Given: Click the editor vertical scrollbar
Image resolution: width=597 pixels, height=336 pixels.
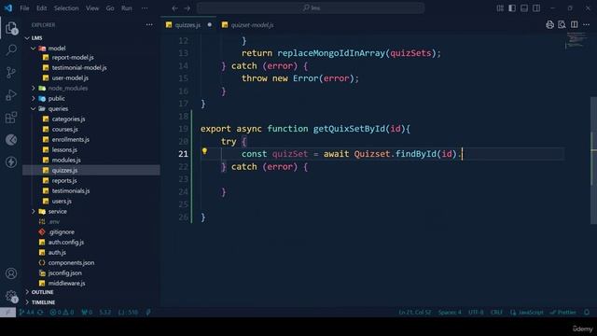Looking at the screenshot, I should 593,160.
